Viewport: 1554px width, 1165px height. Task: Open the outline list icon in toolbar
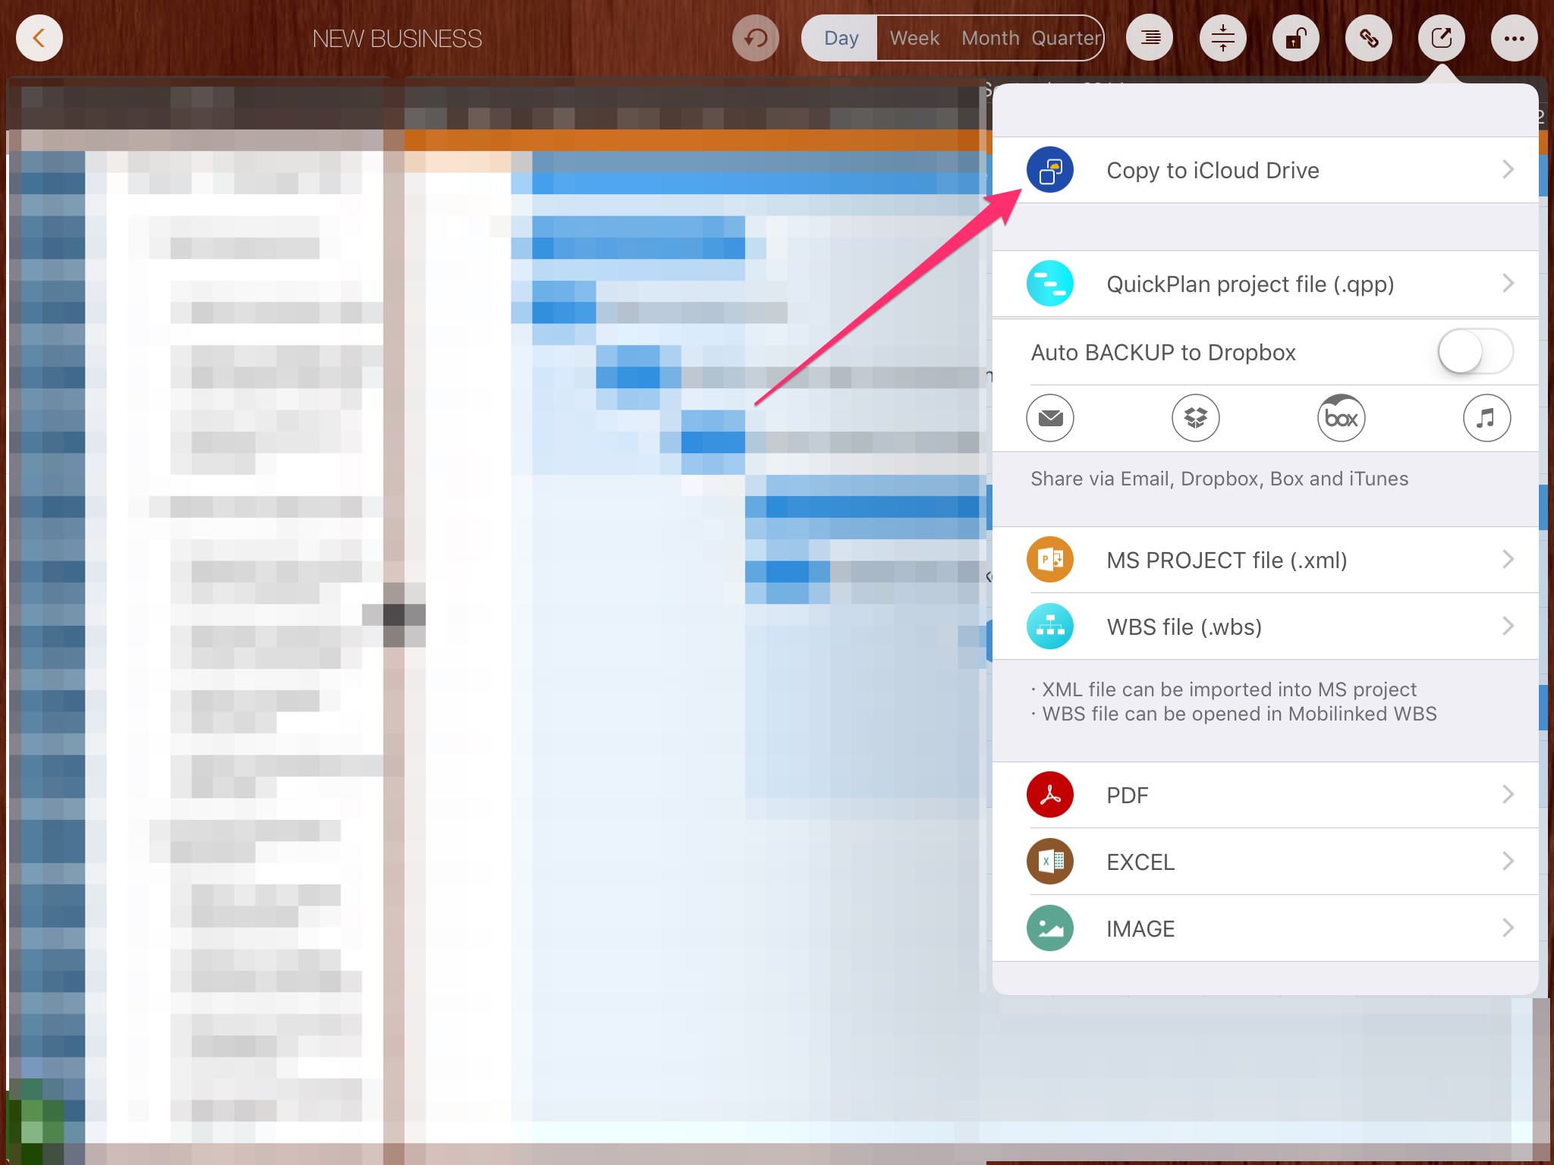coord(1150,38)
